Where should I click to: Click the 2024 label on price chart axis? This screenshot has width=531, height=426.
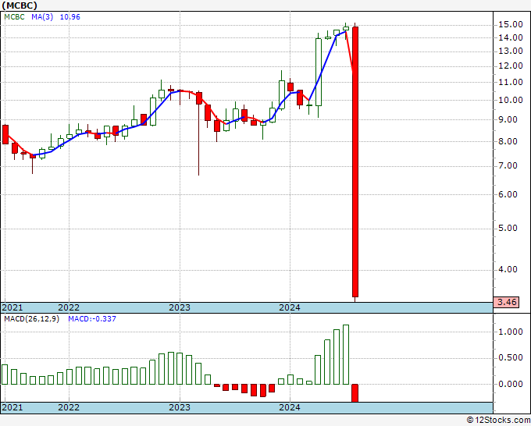[290, 307]
